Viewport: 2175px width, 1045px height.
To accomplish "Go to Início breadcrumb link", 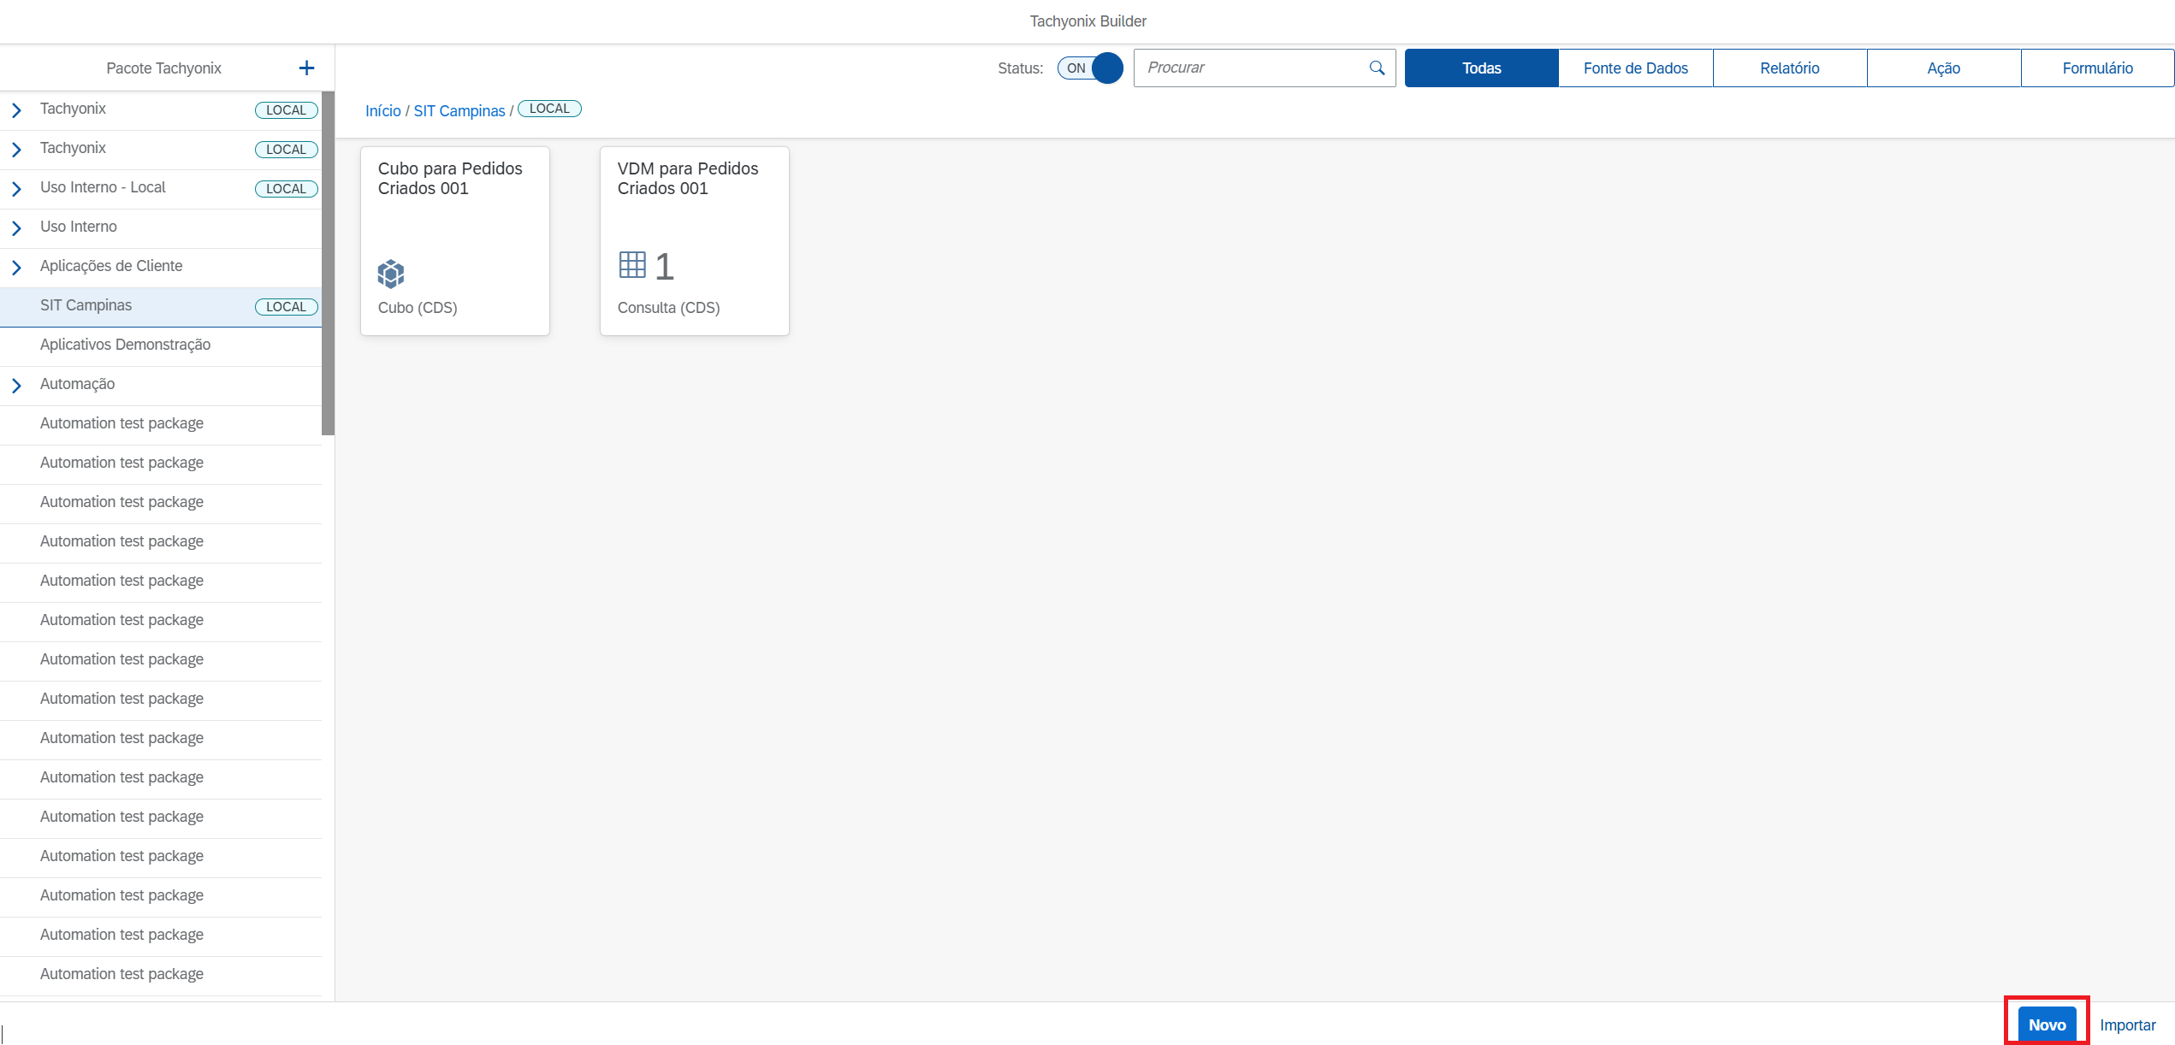I will 383,111.
